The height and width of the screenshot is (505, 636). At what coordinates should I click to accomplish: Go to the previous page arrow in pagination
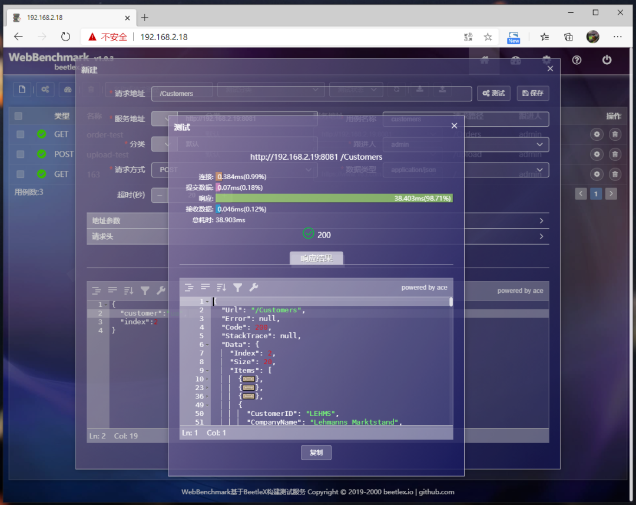coord(581,194)
